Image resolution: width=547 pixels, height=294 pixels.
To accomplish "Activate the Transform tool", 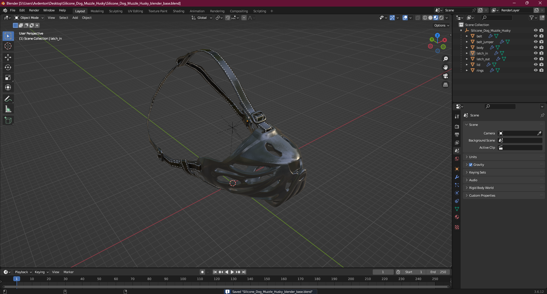I will pyautogui.click(x=8, y=87).
